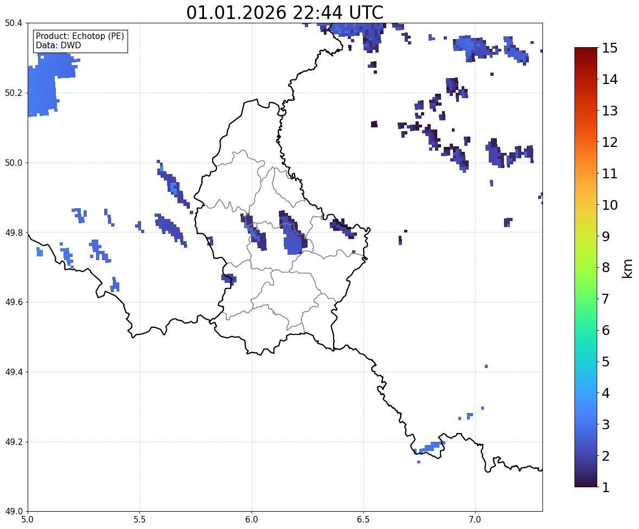This screenshot has width=639, height=529.
Task: Click the colorbar tick label 12
Action: [610, 142]
